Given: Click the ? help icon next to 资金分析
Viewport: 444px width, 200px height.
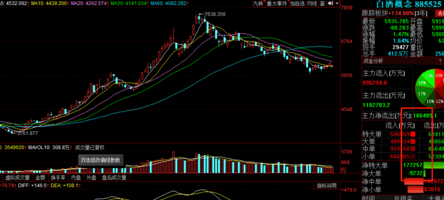Looking at the screenshot, I should (440, 61).
